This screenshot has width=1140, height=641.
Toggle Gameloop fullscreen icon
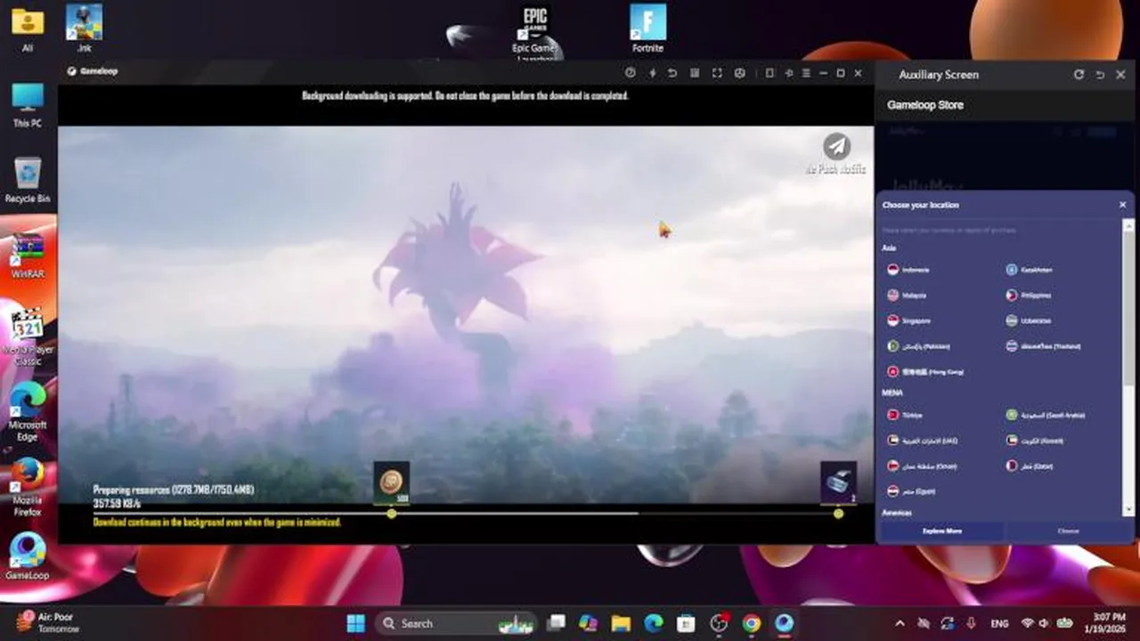coord(717,73)
